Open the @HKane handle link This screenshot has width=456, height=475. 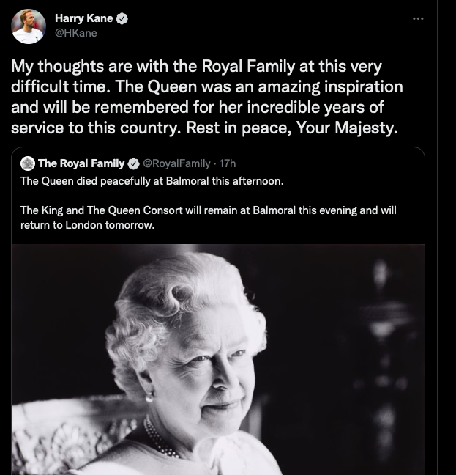pyautogui.click(x=76, y=33)
